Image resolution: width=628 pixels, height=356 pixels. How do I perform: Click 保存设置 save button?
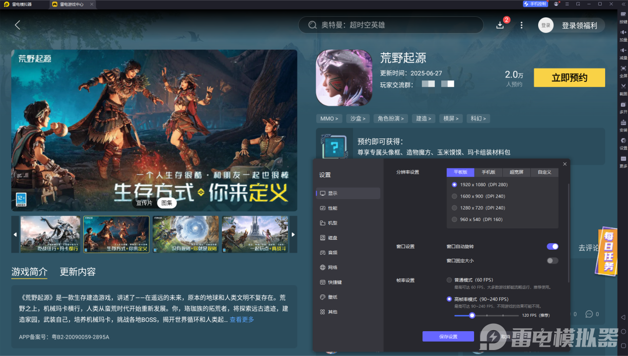[448, 337]
